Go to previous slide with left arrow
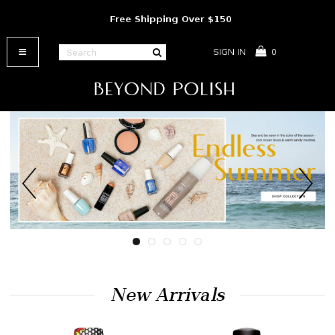The width and height of the screenshot is (335, 335). [29, 184]
